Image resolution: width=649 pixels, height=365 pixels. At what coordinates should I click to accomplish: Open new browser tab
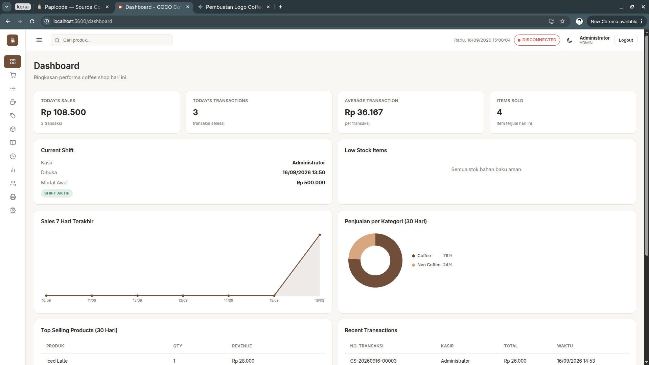click(x=280, y=7)
